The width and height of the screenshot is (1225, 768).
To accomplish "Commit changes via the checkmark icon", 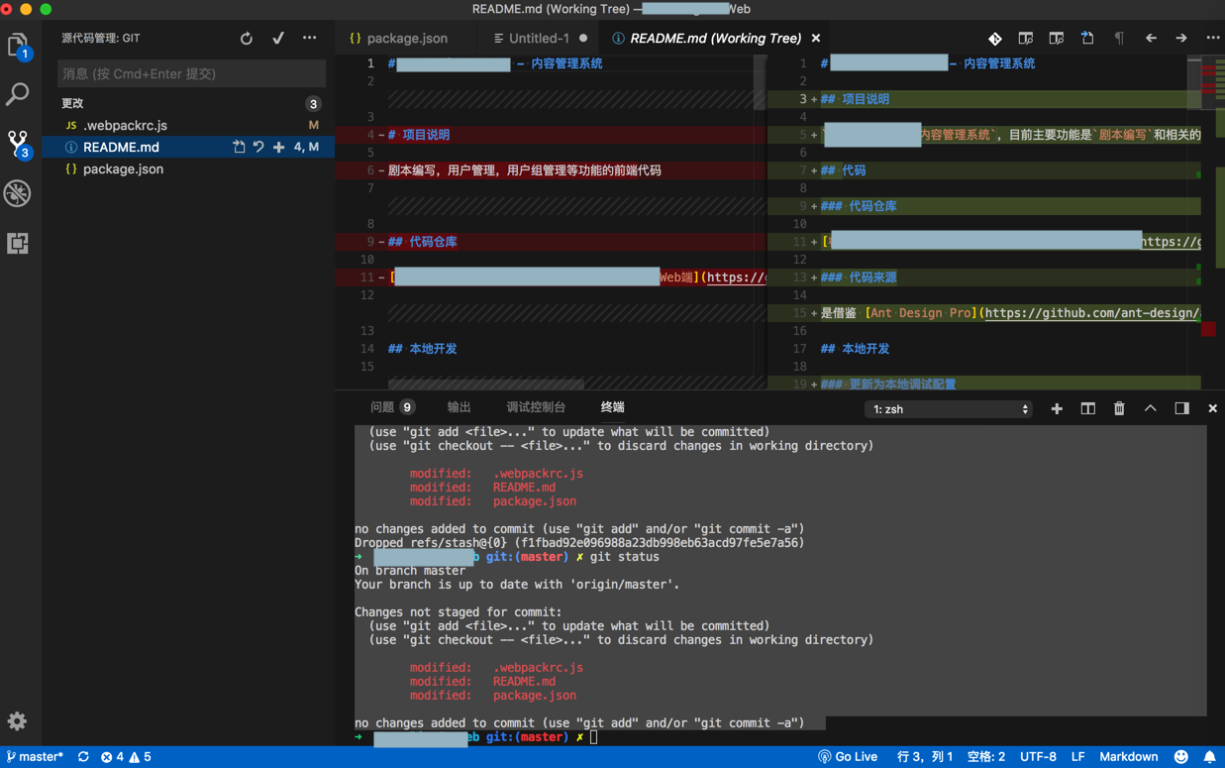I will [278, 37].
